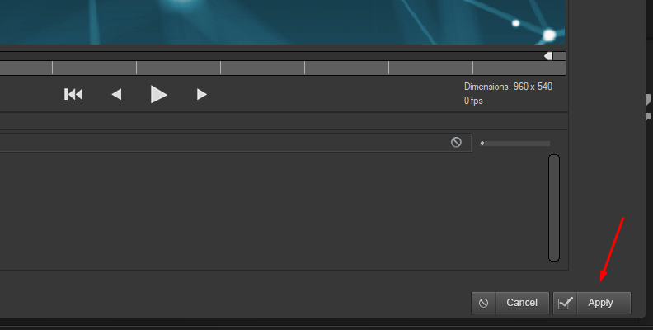
Task: Click the Cancel button
Action: tap(510, 303)
